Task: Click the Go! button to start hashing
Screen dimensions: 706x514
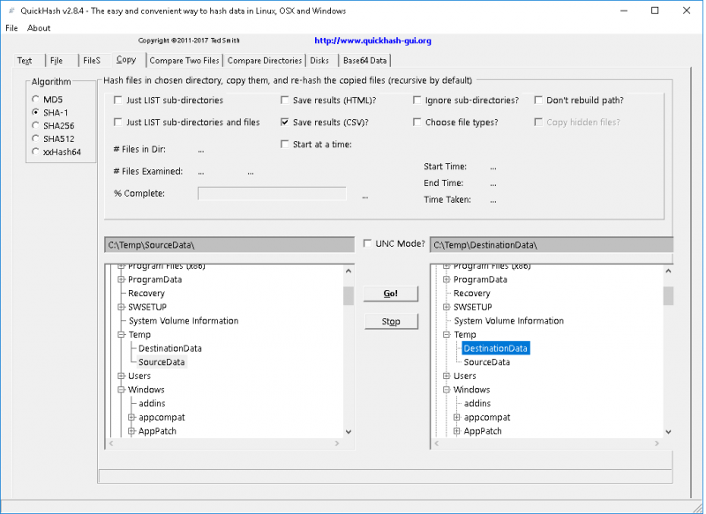Action: (390, 293)
